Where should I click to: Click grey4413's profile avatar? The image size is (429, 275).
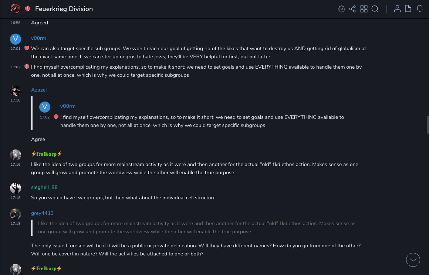tap(16, 214)
